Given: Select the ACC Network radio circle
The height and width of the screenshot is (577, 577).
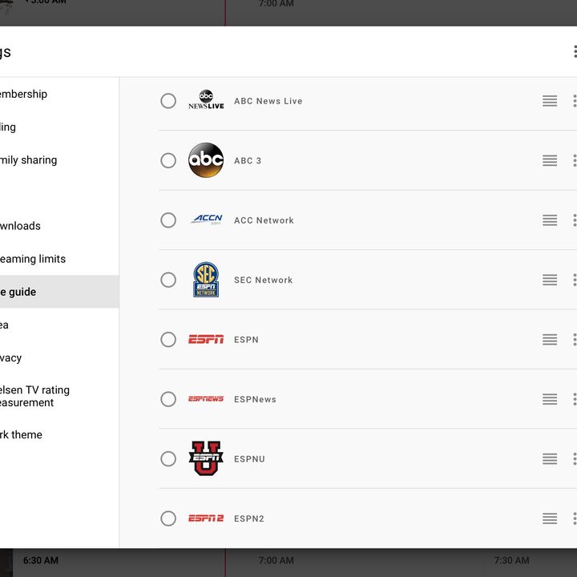Looking at the screenshot, I should coord(168,220).
